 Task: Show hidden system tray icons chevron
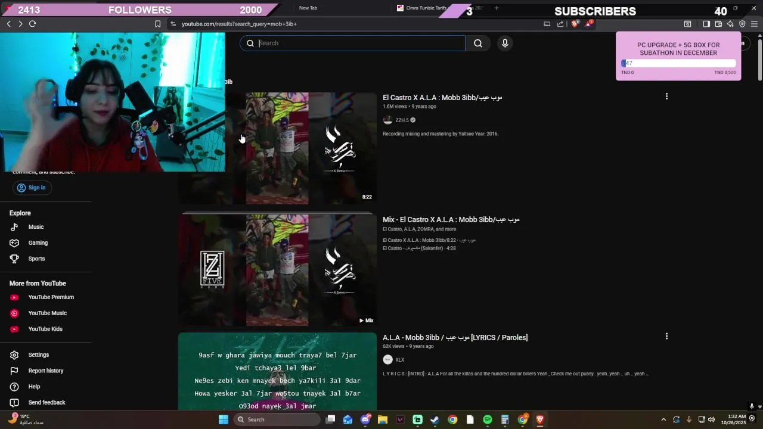pos(663,419)
